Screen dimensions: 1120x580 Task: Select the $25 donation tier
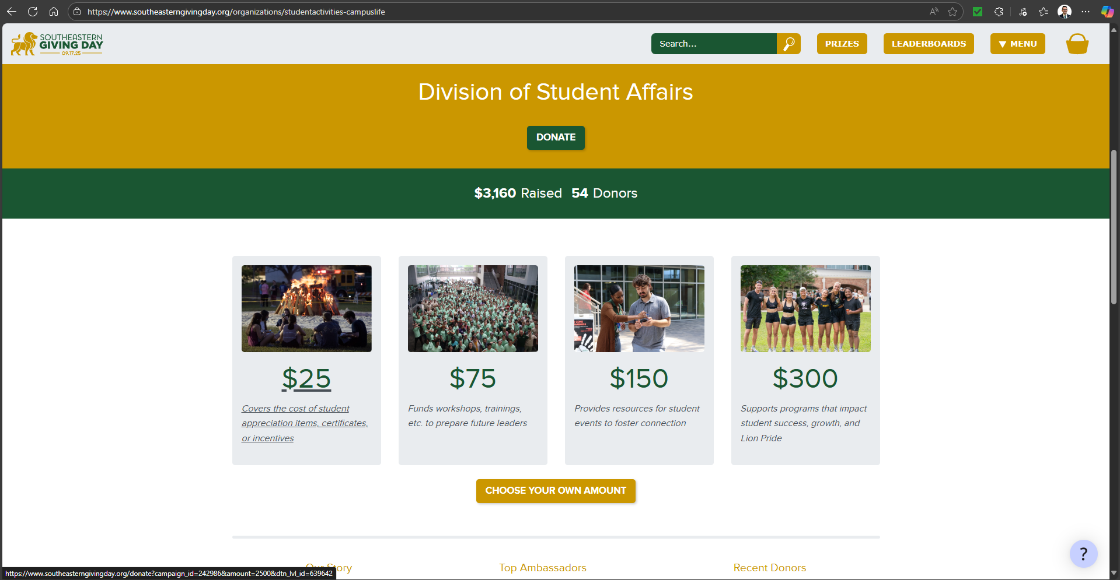306,378
